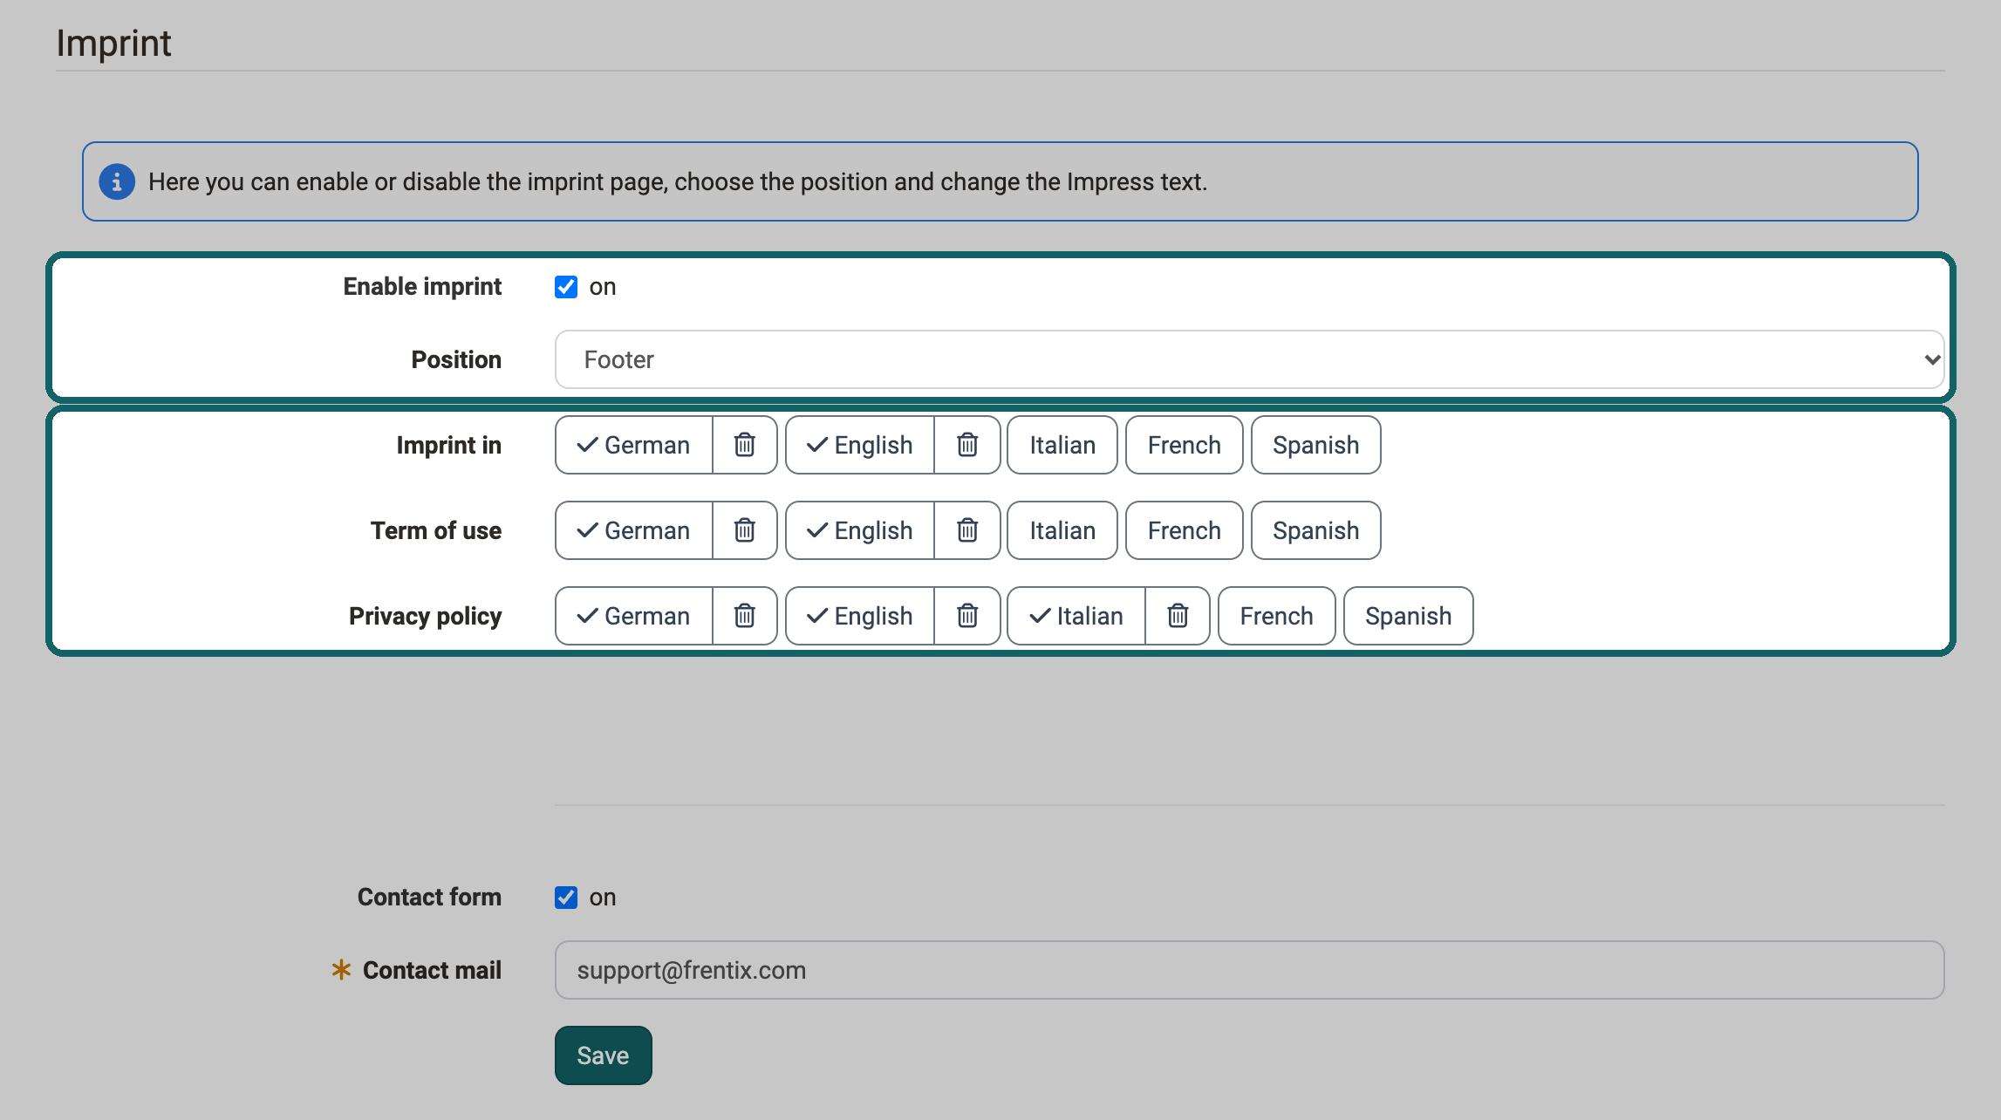Screen dimensions: 2001x1120
Task: Click the Contact mail input field
Action: coord(1249,970)
